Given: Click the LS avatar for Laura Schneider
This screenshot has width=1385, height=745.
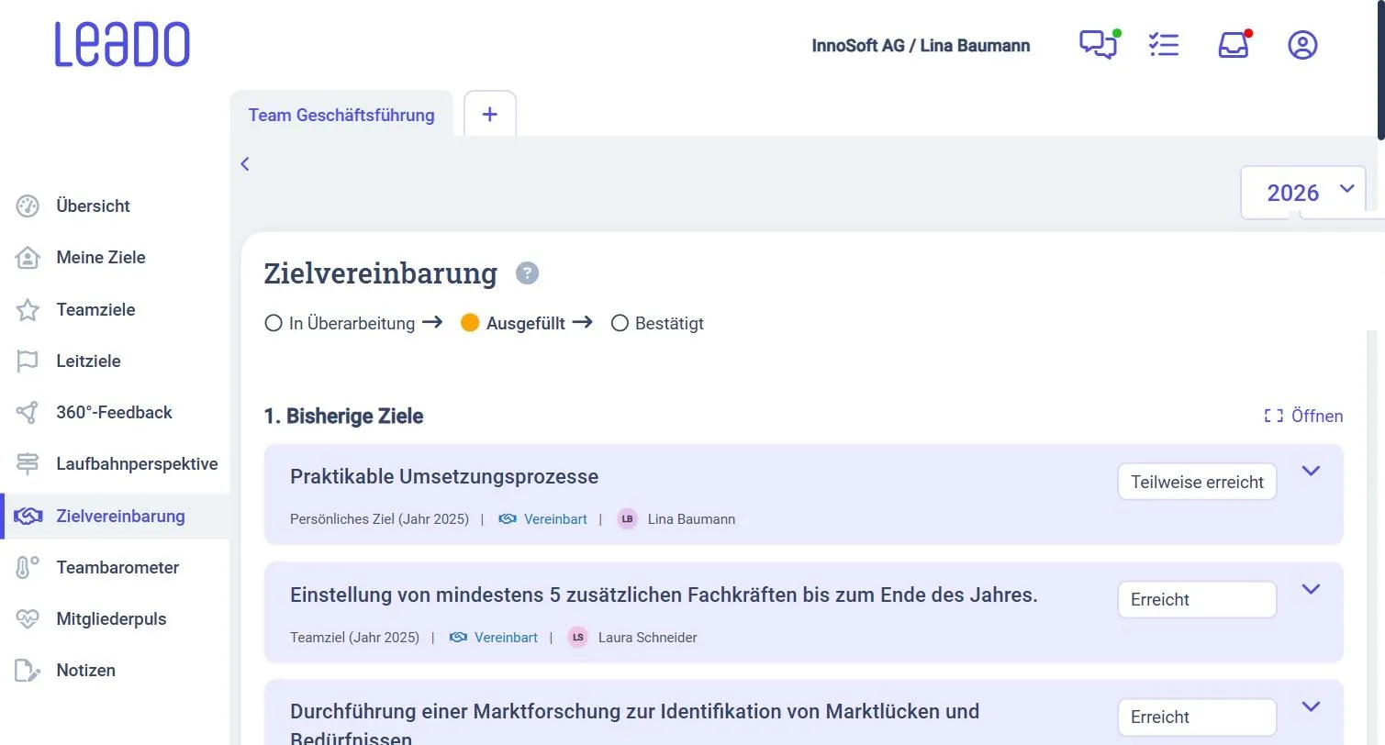Looking at the screenshot, I should click(577, 637).
